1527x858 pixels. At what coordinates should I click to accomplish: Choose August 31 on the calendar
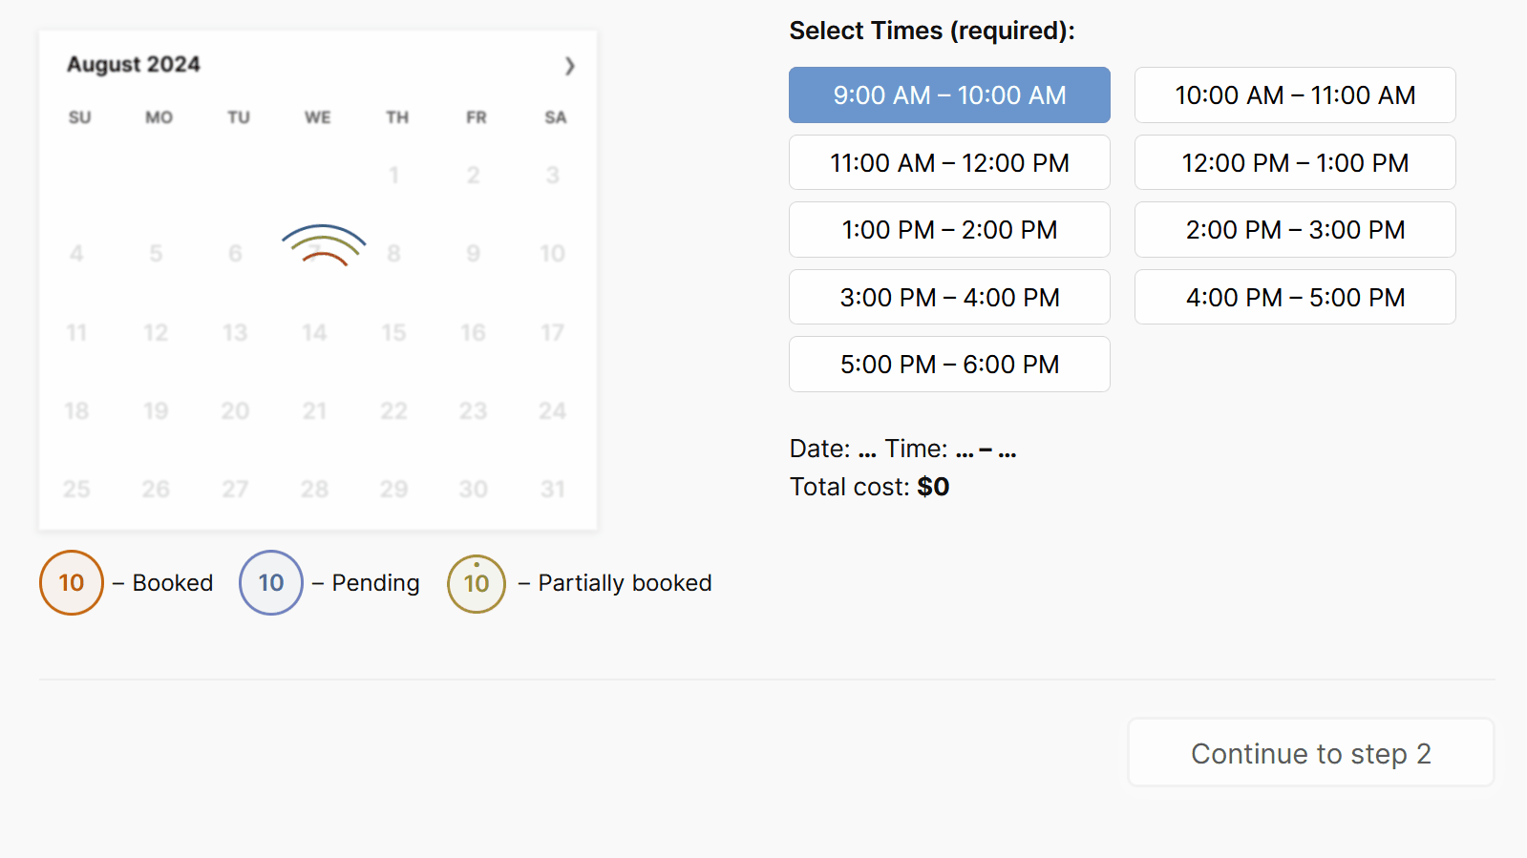click(553, 490)
